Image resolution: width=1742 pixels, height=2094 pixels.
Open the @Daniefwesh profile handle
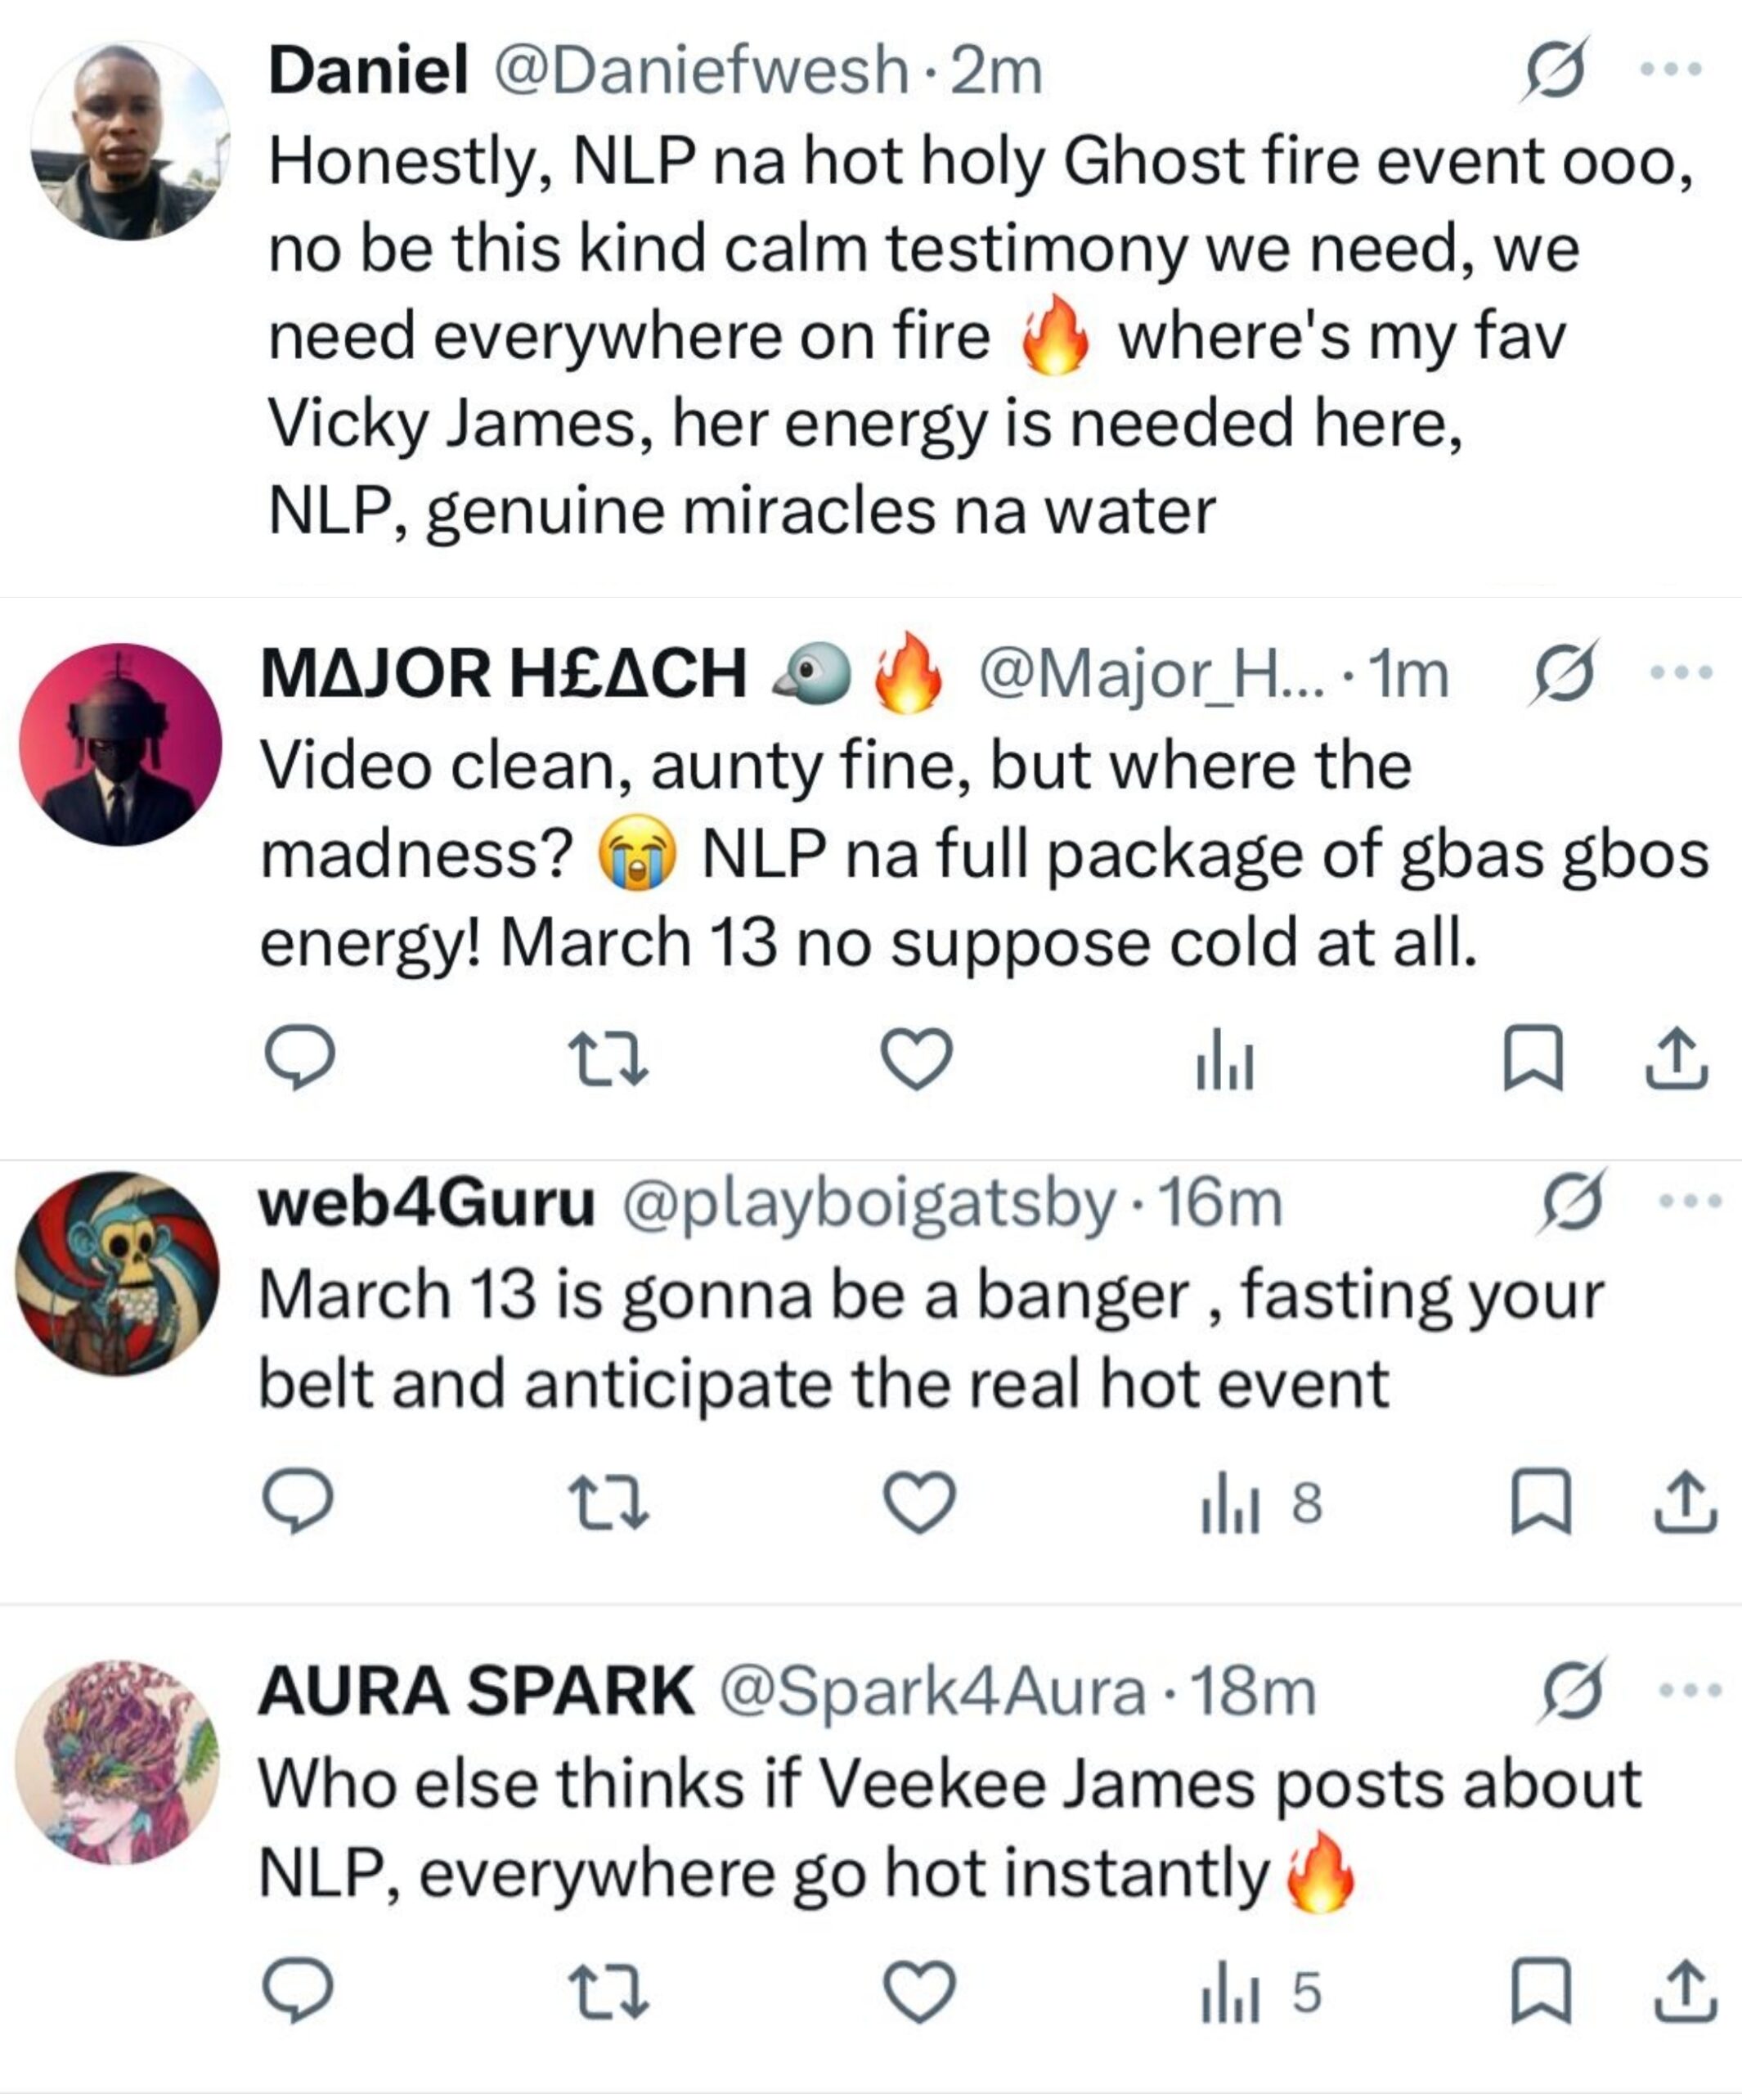tap(698, 72)
